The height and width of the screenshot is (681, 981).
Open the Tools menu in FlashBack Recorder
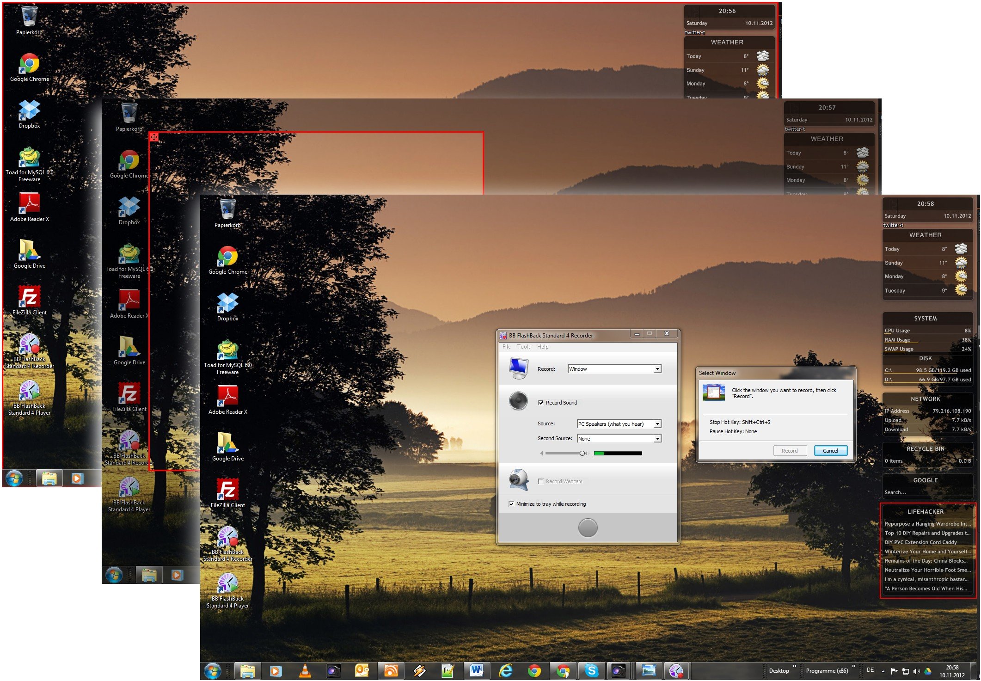coord(523,347)
